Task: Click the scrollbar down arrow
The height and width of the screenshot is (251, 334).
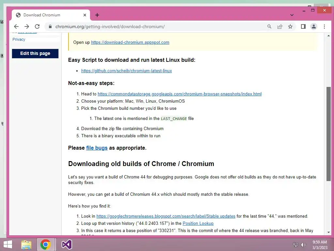Action: tap(328, 232)
